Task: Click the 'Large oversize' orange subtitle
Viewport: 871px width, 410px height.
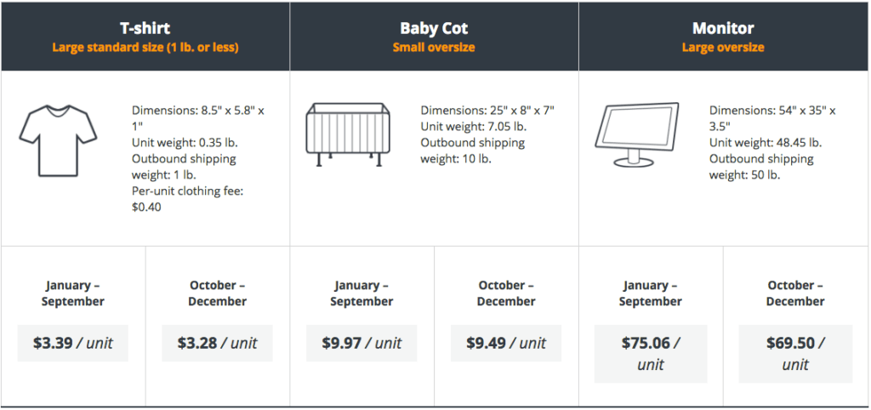Action: click(x=723, y=48)
